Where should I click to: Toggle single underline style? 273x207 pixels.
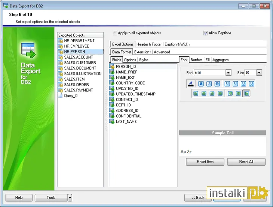pyautogui.click(x=227, y=84)
